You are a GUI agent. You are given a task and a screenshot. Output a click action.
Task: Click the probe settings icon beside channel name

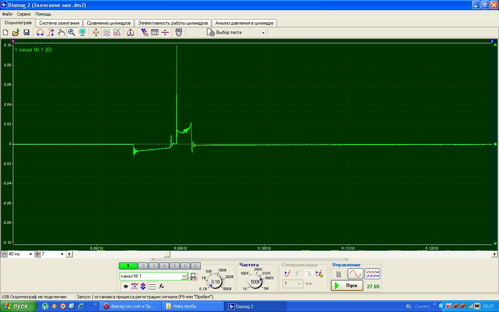tap(193, 277)
